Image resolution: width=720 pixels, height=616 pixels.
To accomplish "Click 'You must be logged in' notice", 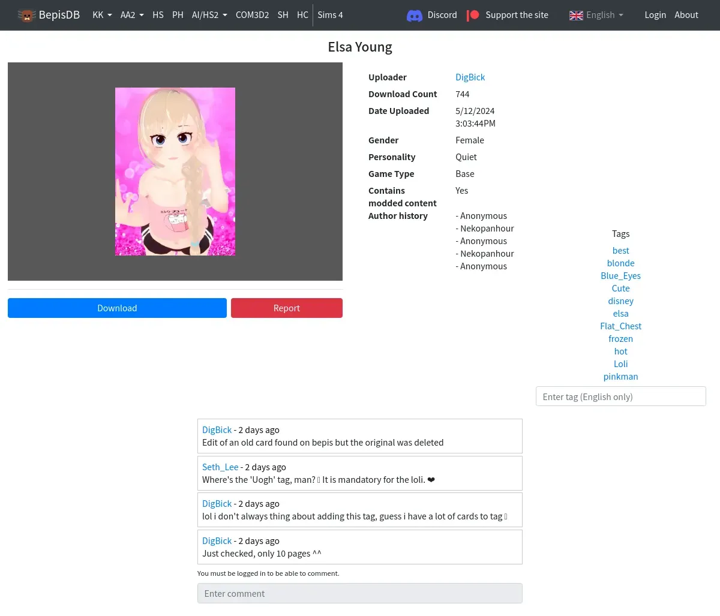I will click(x=268, y=573).
